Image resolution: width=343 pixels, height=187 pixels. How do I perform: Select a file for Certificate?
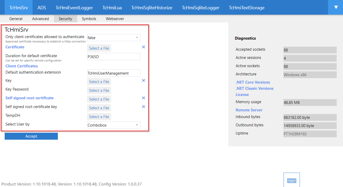tap(99, 48)
